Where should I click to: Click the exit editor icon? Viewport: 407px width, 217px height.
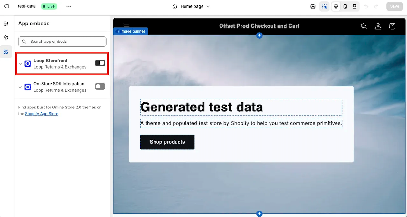(x=6, y=6)
